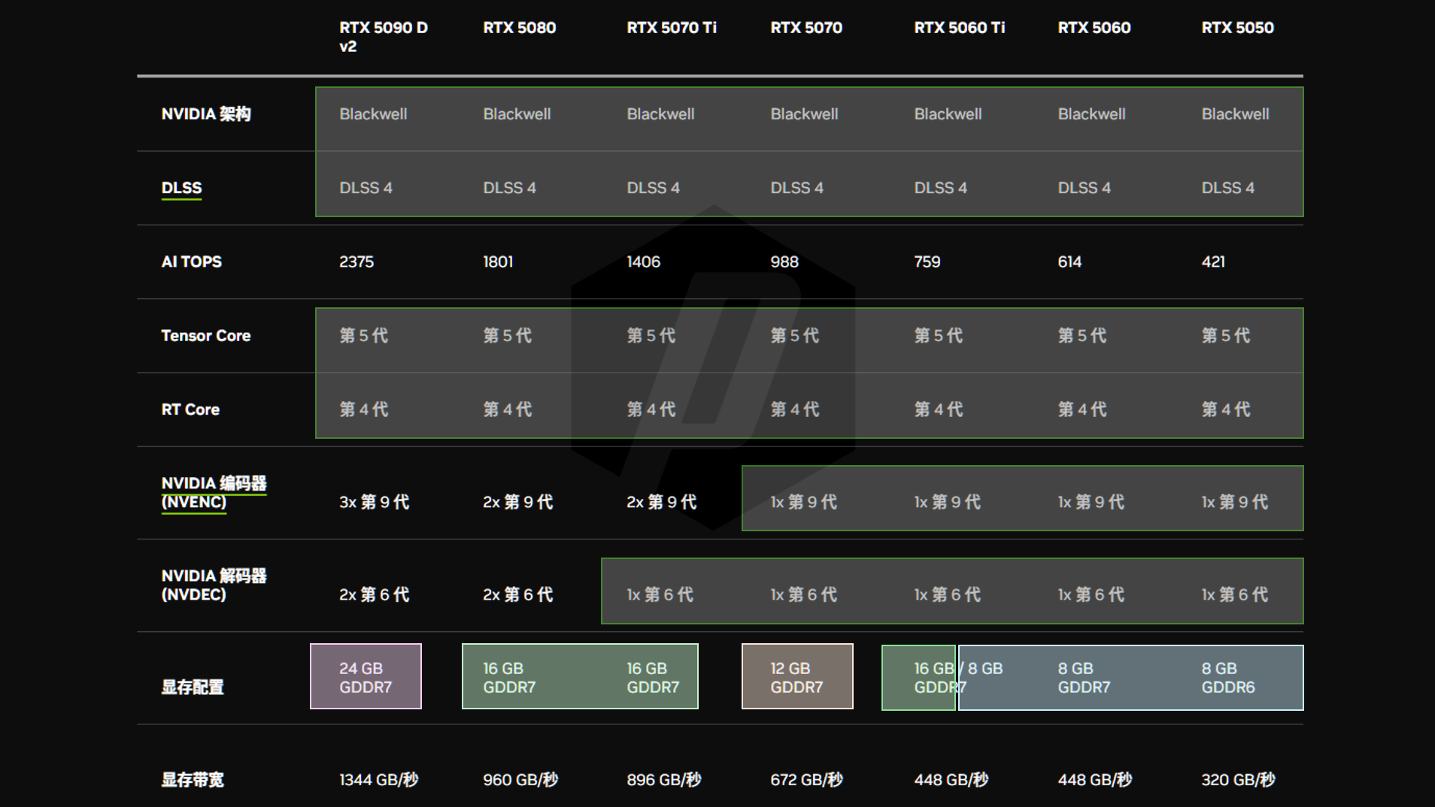
Task: Click the RTX 5060 Ti column header
Action: (959, 28)
